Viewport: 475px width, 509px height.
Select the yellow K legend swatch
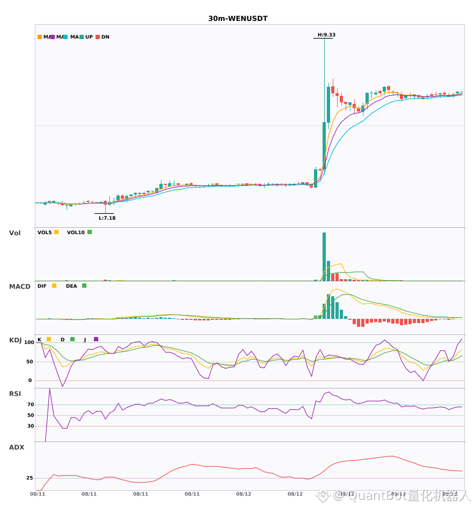pyautogui.click(x=49, y=339)
